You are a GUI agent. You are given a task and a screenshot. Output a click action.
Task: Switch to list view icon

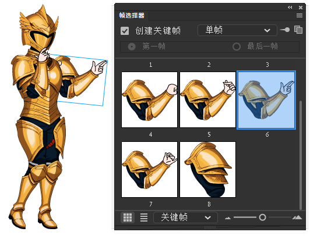coord(144,217)
